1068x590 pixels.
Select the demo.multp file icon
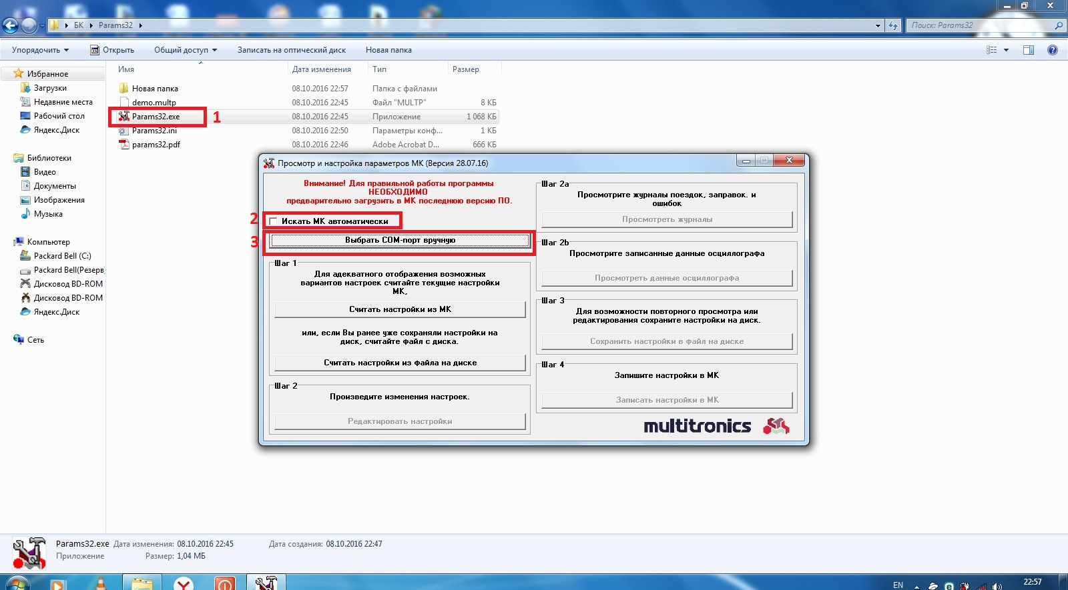coord(123,102)
